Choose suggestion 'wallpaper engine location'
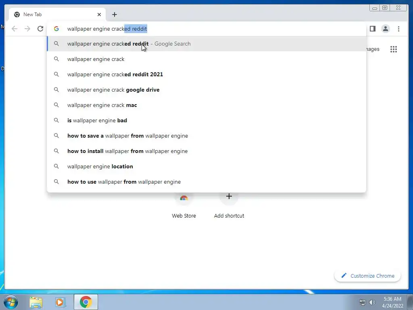The width and height of the screenshot is (413, 310). coord(206,166)
